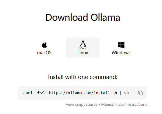The width and height of the screenshot is (162, 114).
Task: Switch to the macOS download tab
Action: coord(44,48)
